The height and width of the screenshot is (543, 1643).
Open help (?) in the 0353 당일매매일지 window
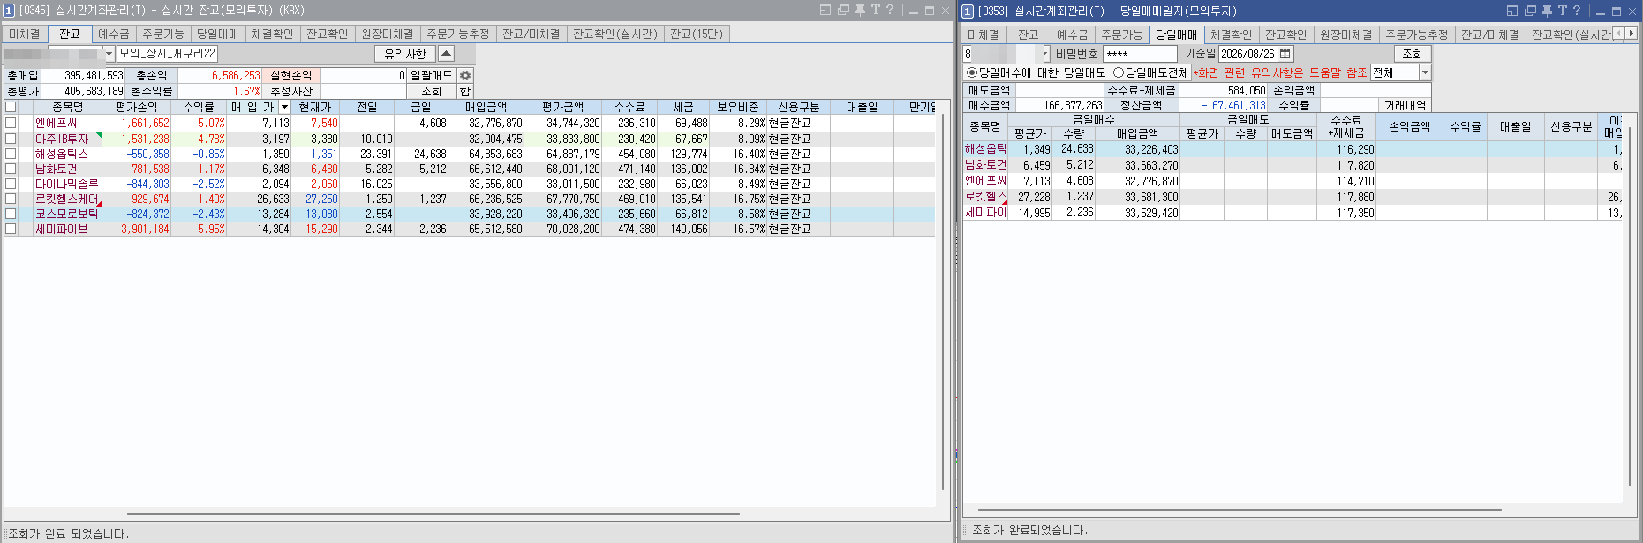point(1577,11)
